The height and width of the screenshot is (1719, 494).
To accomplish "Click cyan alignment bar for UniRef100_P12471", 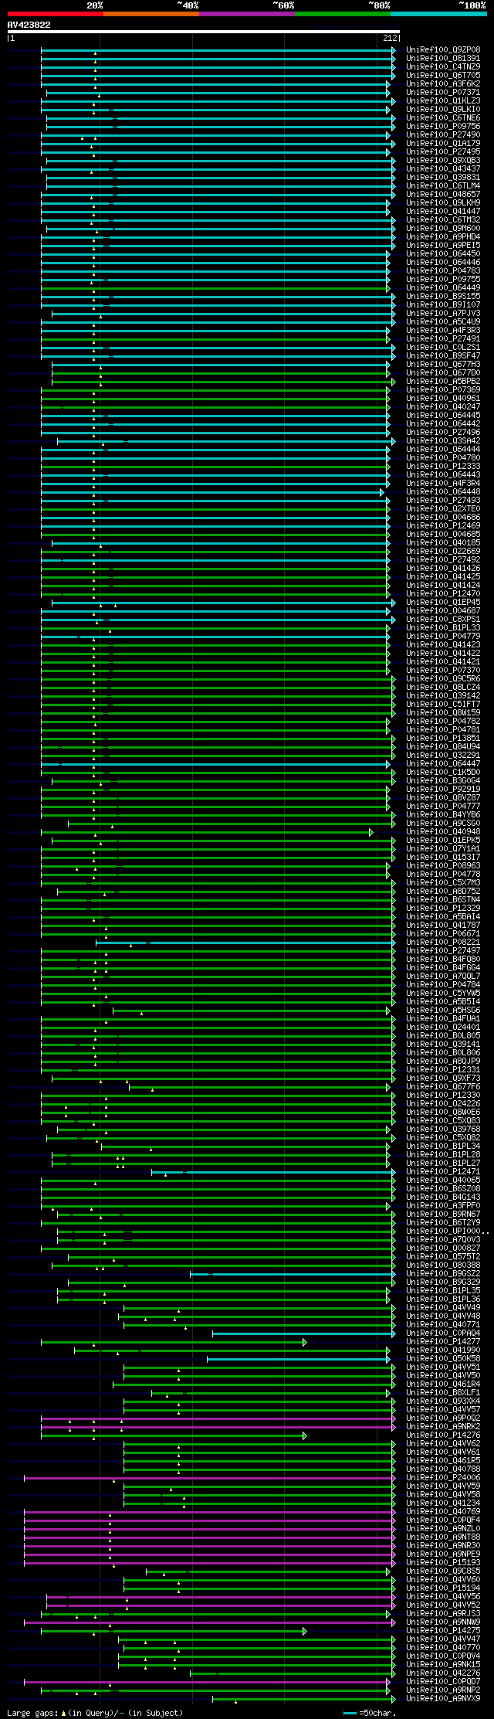I will tap(273, 1172).
